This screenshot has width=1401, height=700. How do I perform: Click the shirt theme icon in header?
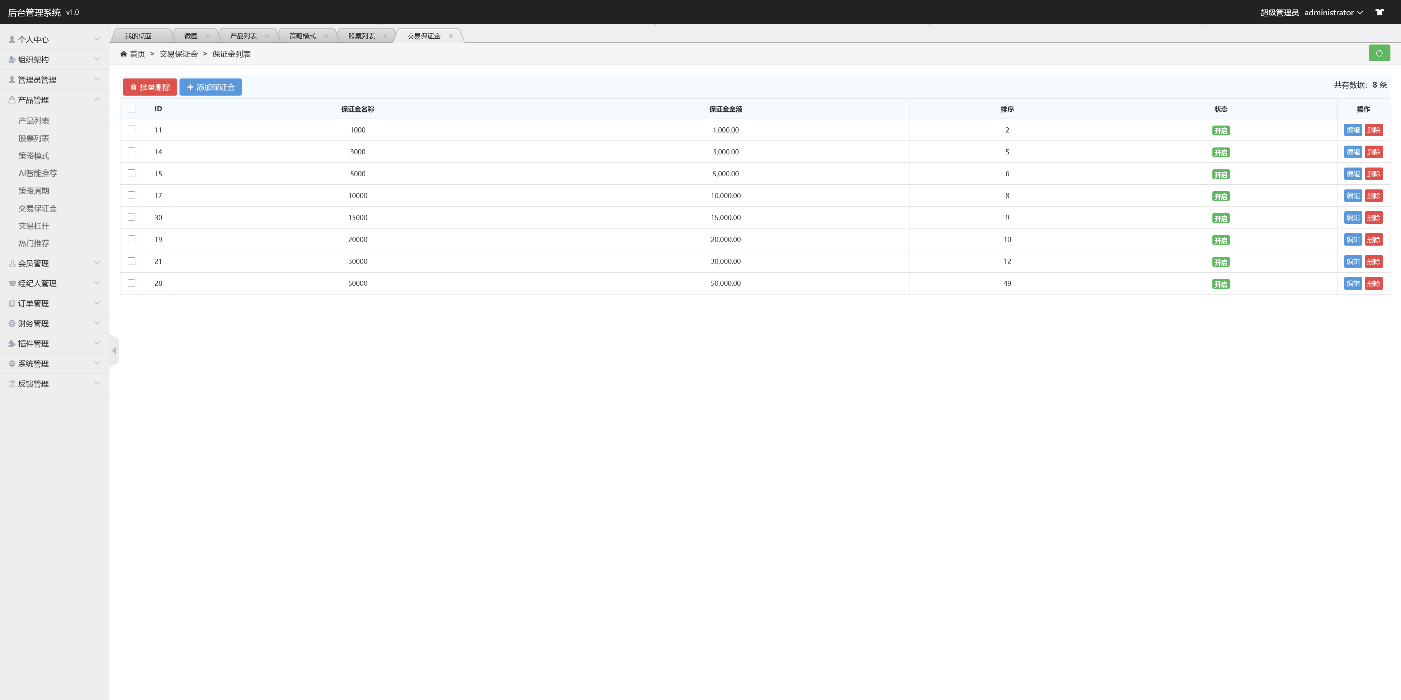click(1379, 12)
